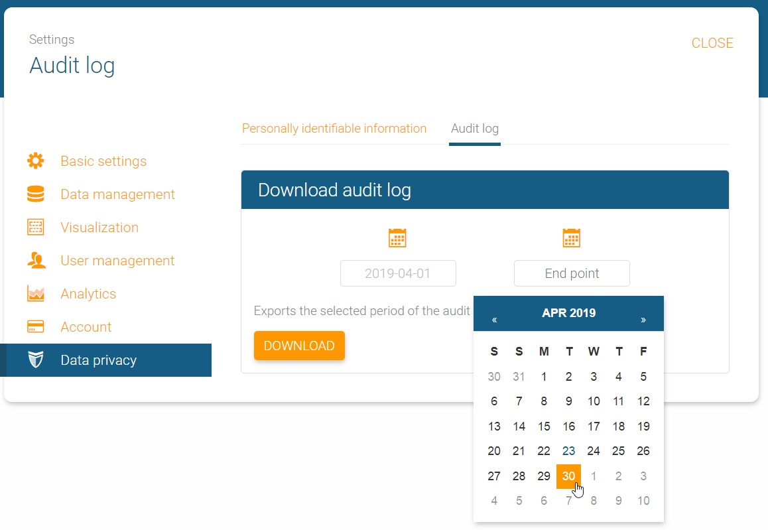768x530 pixels.
Task: Click the Data privacy shield icon
Action: pos(36,360)
